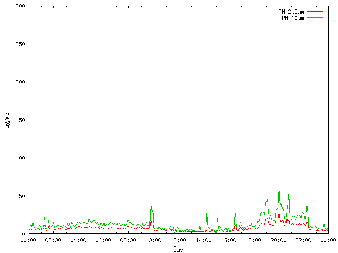
Task: Click the ug/m3 axis title
Action: (x=7, y=120)
